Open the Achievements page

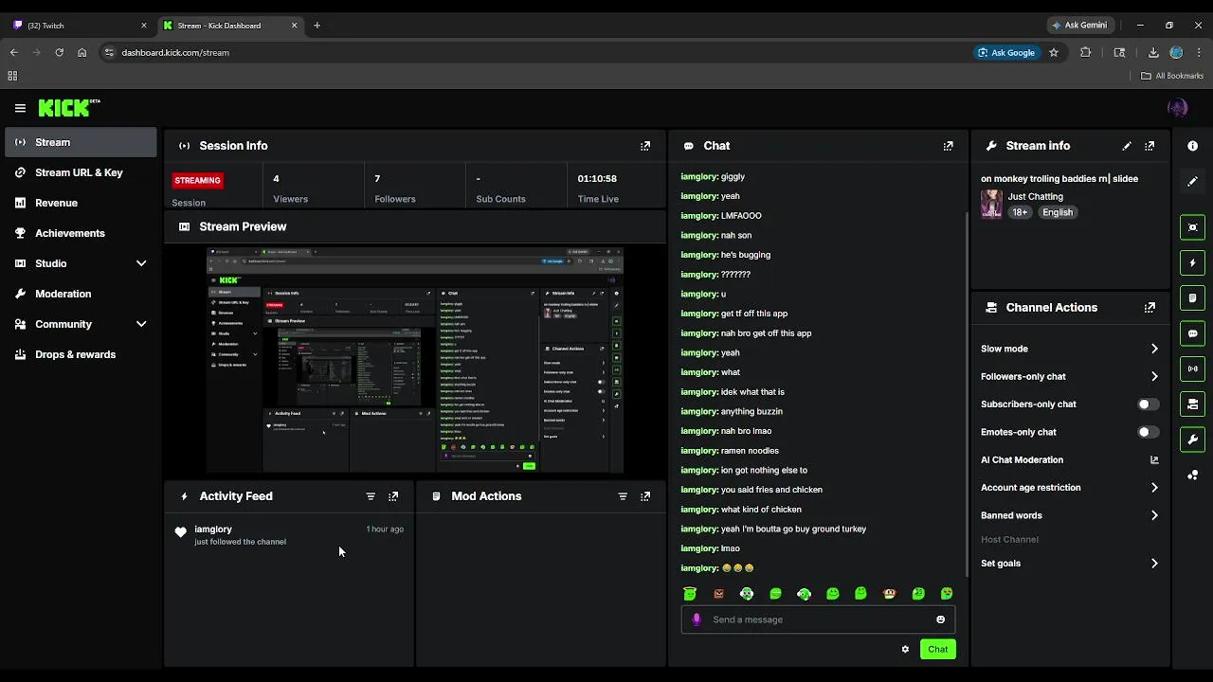click(81, 233)
